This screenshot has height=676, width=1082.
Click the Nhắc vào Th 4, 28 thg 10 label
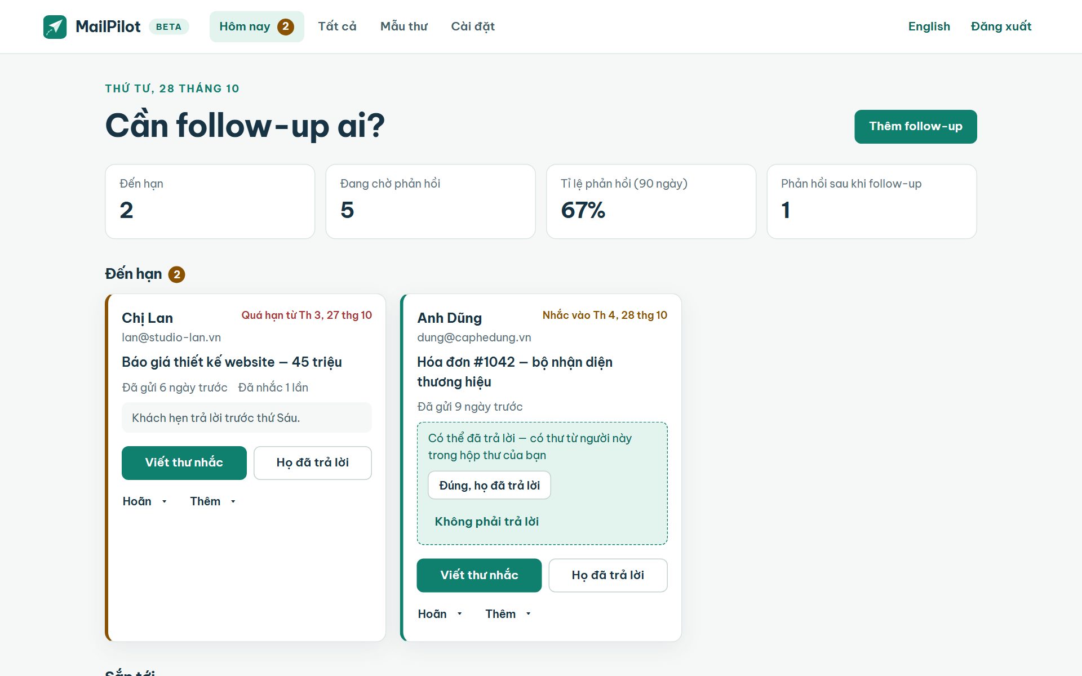(x=605, y=315)
